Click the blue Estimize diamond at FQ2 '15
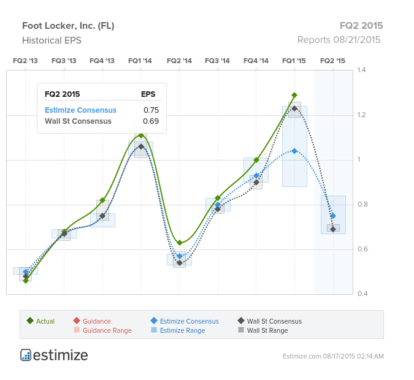414x380 pixels. coord(333,216)
